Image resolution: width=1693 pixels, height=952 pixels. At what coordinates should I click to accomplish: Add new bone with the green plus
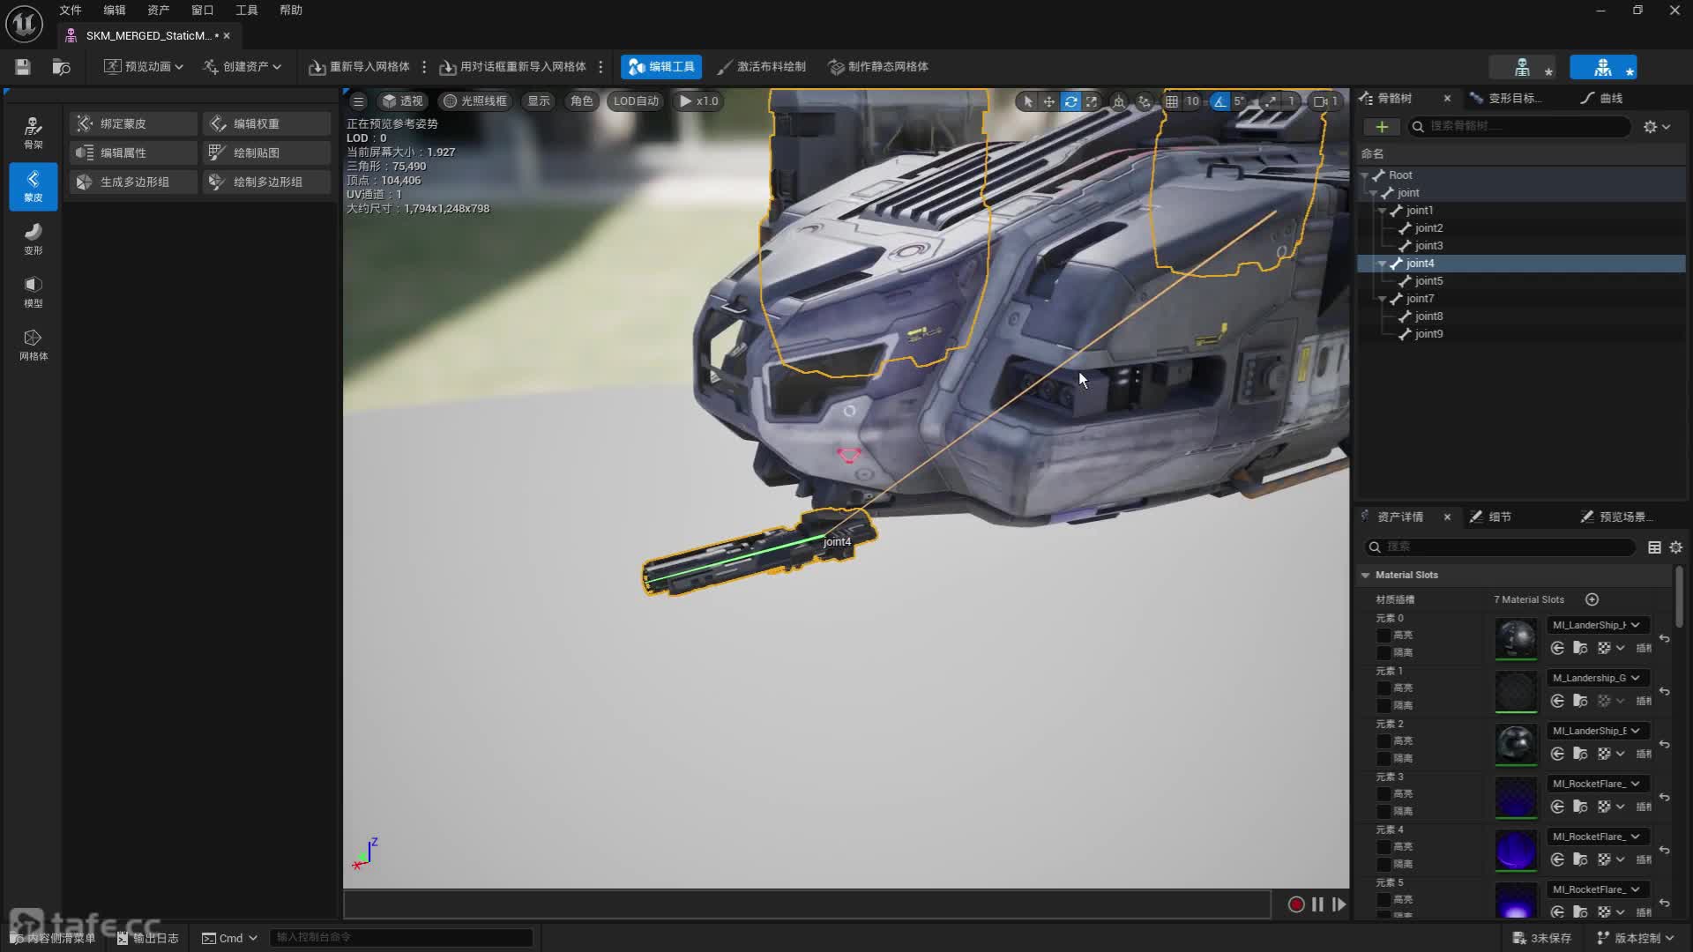pyautogui.click(x=1382, y=127)
